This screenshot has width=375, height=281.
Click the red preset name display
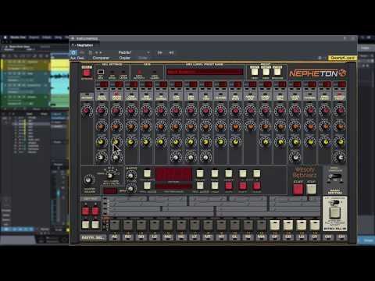[205, 72]
